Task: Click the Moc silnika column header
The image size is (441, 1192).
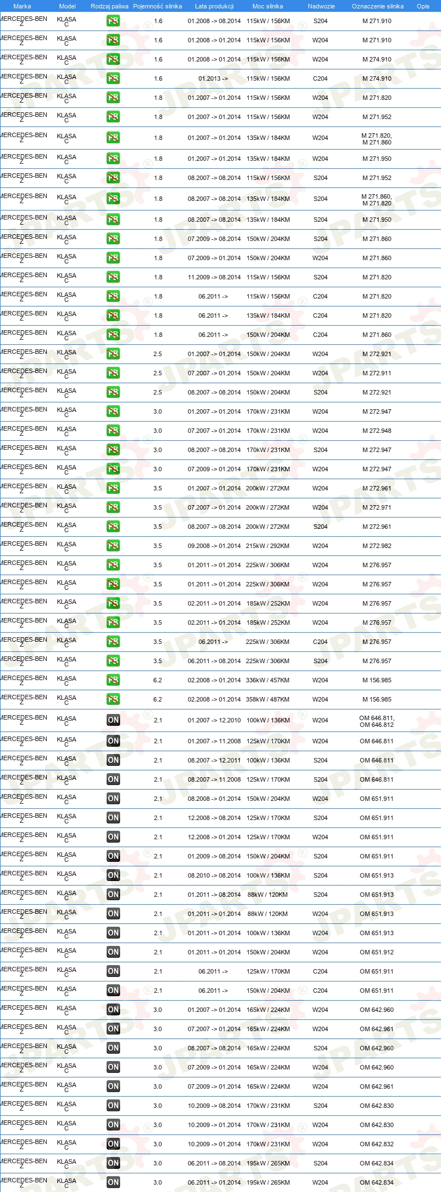Action: tap(268, 6)
